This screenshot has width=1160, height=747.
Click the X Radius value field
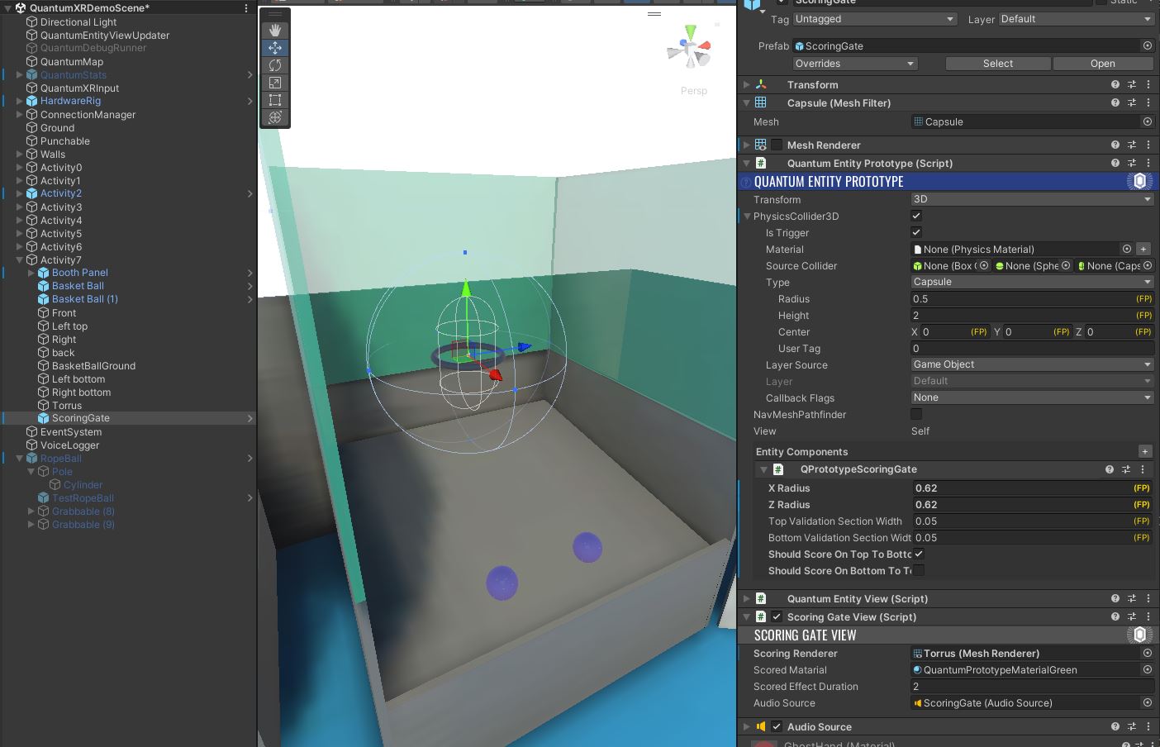tap(1033, 488)
